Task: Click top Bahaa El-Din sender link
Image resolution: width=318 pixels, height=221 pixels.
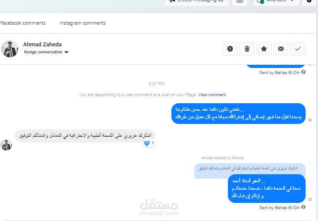Action: click(287, 73)
